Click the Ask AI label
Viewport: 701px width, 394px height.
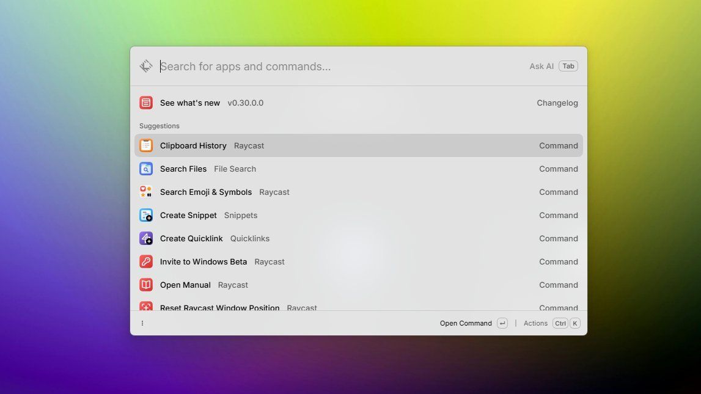pos(541,67)
